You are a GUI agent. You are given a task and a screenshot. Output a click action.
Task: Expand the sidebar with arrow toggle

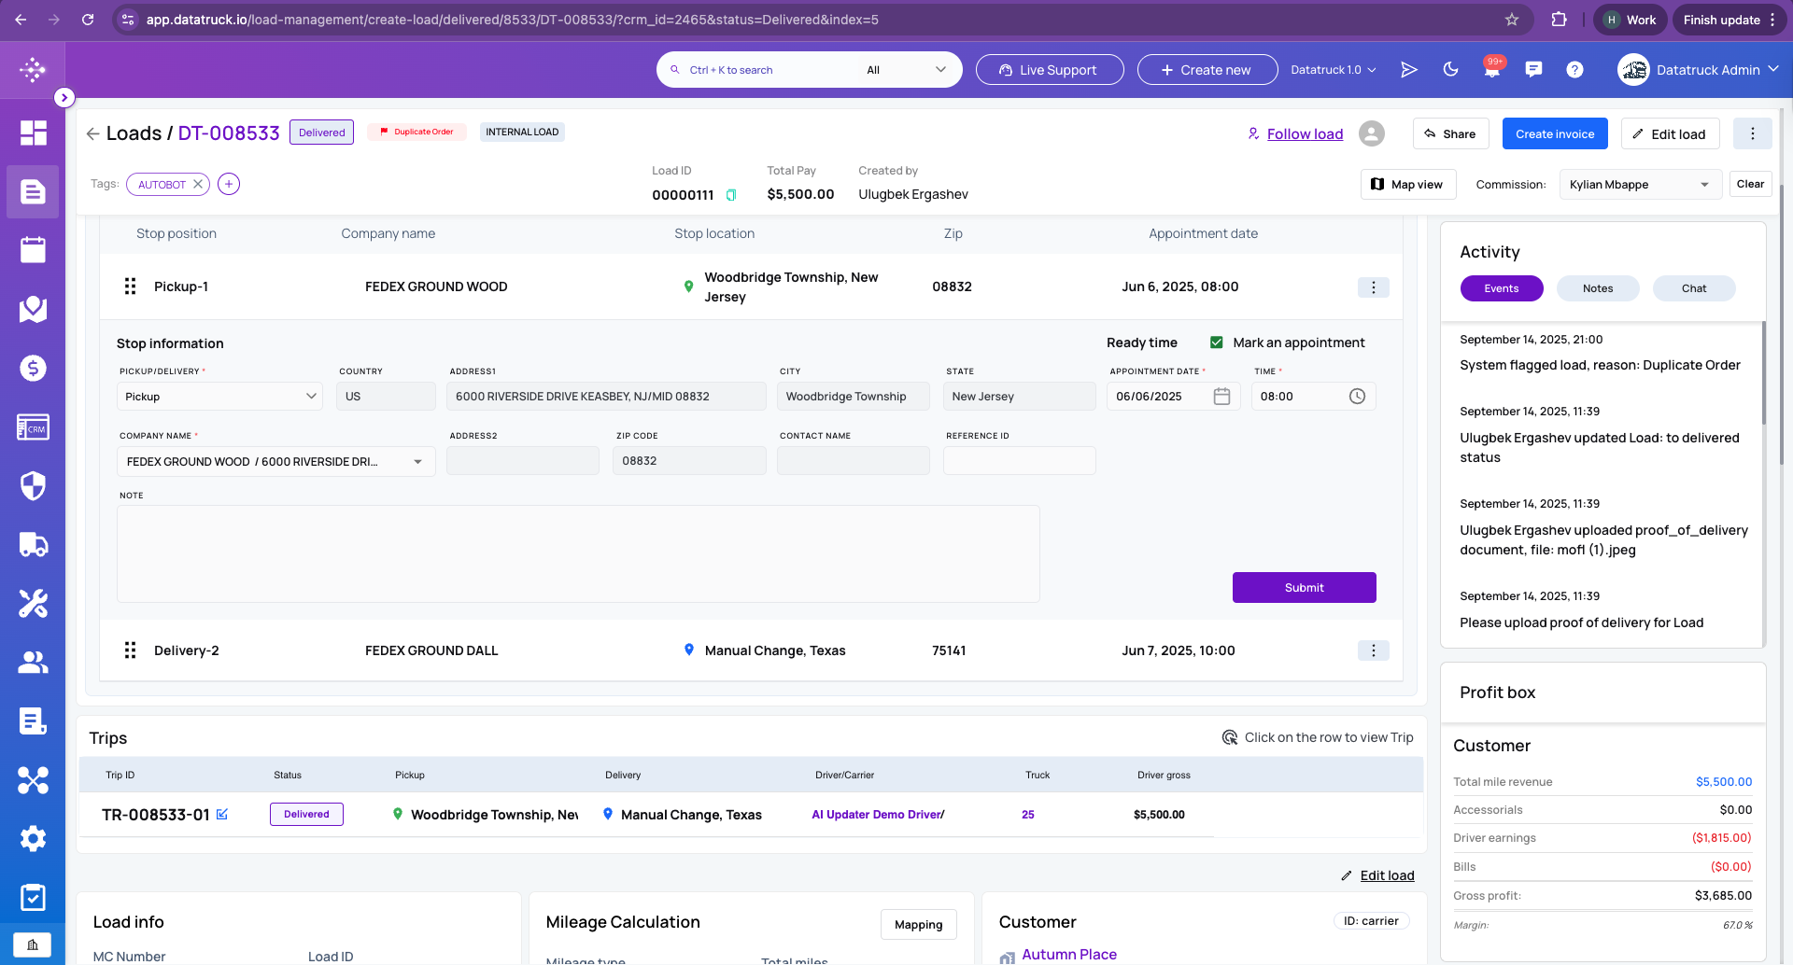coord(64,97)
